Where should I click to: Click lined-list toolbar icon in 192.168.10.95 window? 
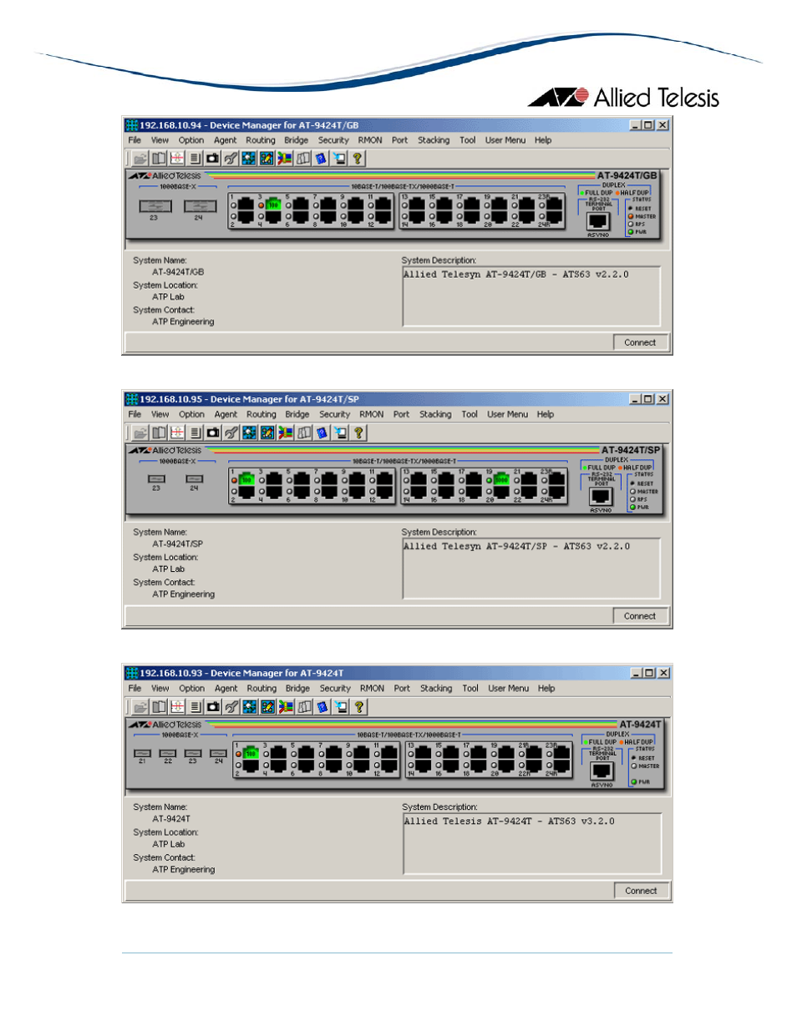tap(195, 432)
